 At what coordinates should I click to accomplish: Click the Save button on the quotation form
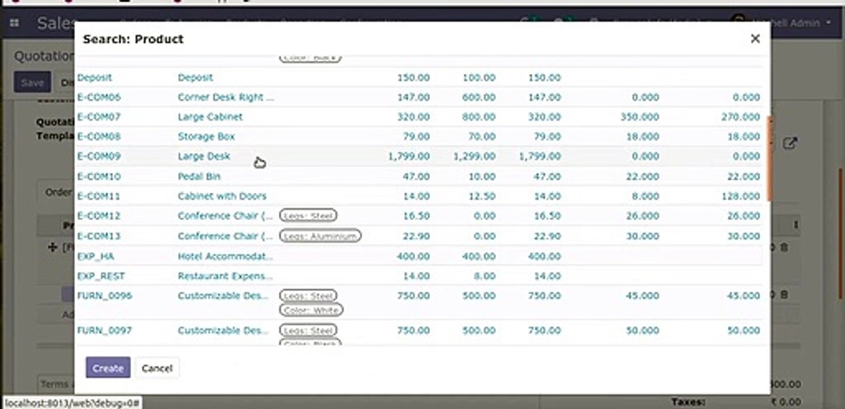click(x=32, y=82)
